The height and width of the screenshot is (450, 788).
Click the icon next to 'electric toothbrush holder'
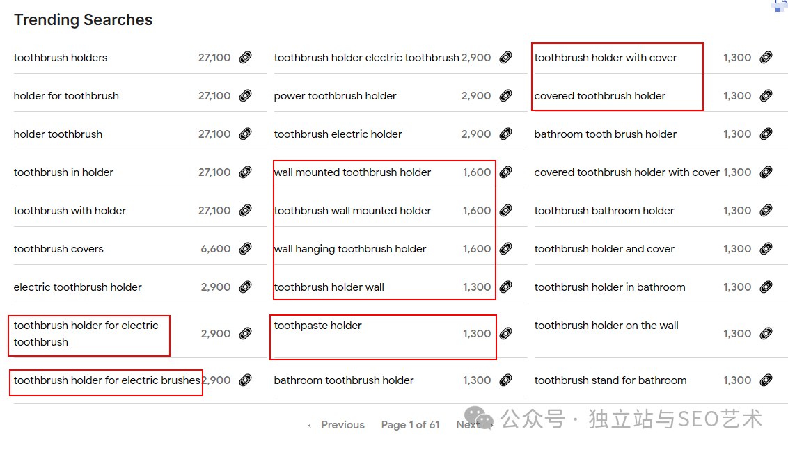point(245,287)
